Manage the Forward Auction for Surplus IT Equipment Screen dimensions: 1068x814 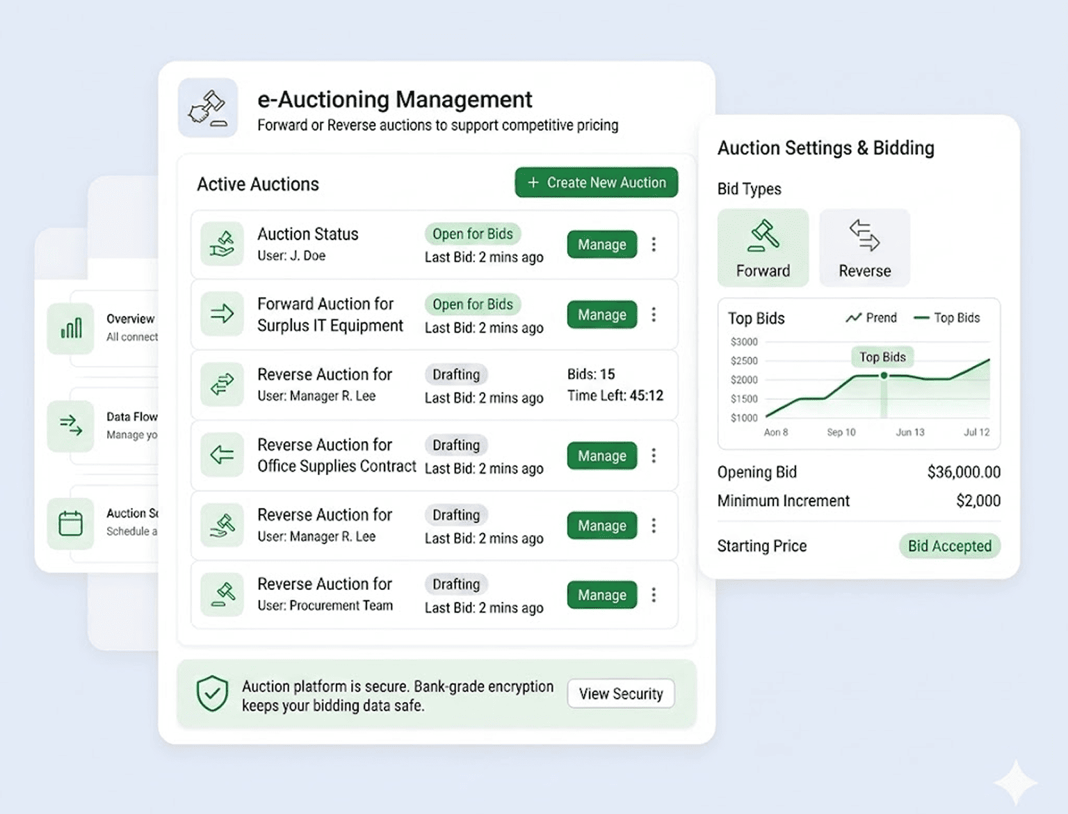click(x=602, y=314)
